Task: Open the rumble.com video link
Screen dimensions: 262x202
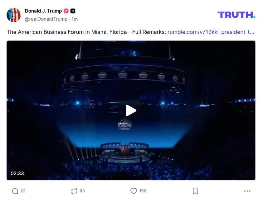Action: pyautogui.click(x=211, y=32)
